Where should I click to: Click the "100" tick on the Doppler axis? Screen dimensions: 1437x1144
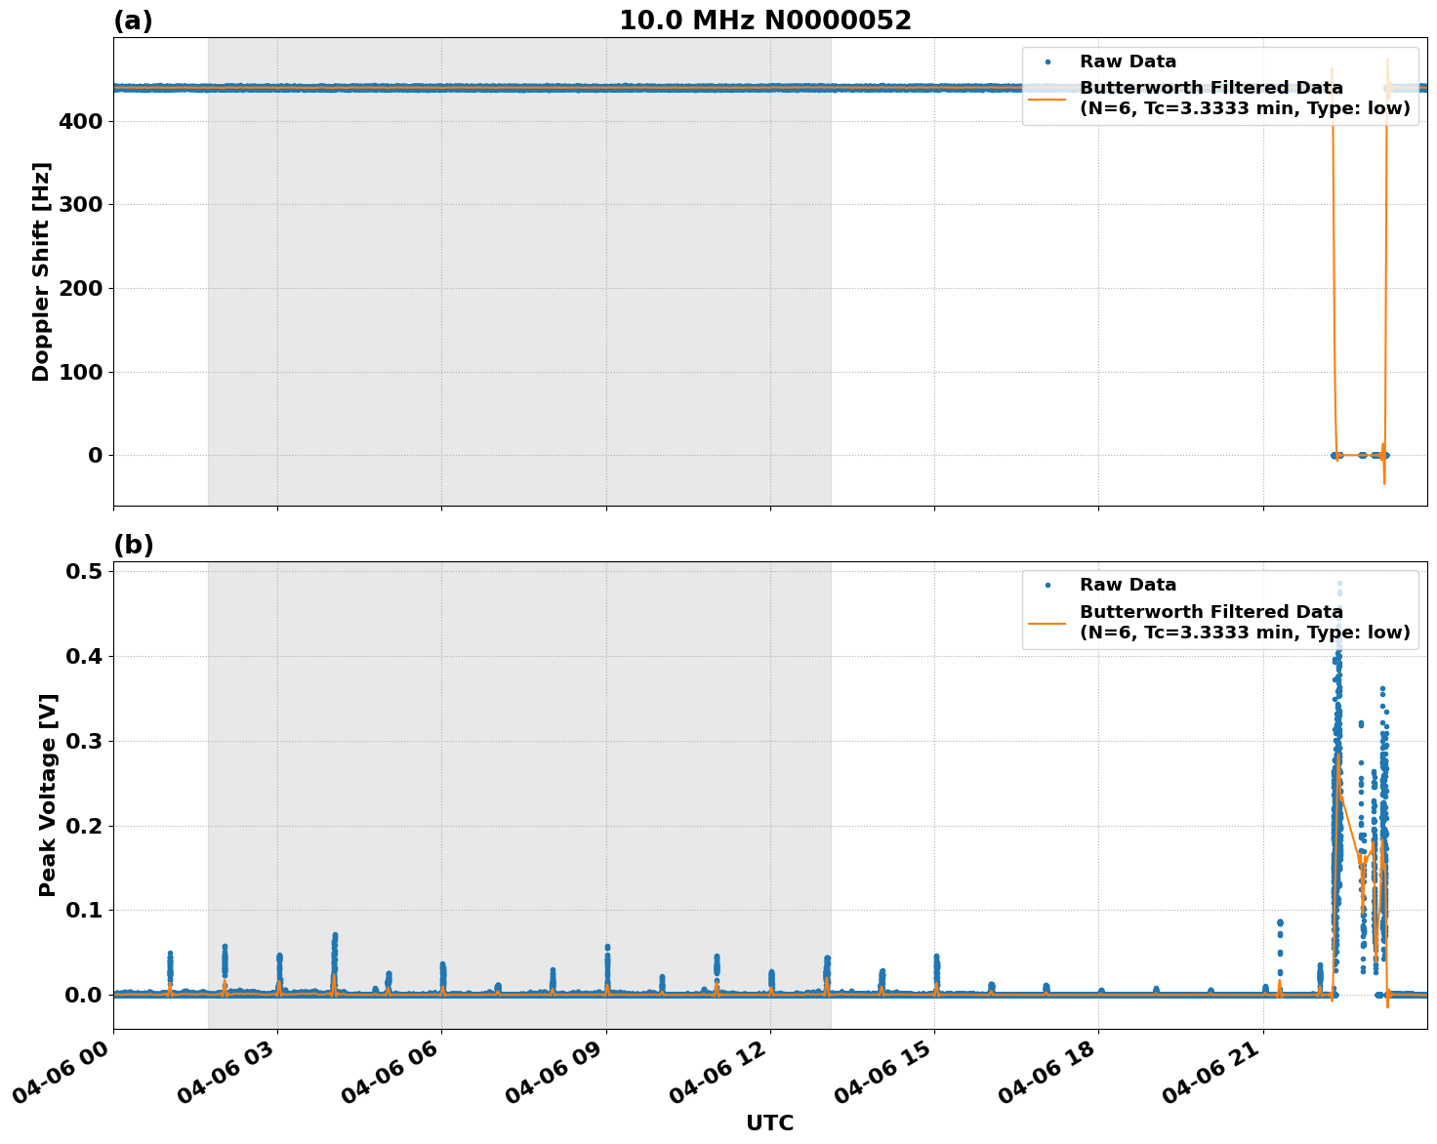tap(82, 372)
